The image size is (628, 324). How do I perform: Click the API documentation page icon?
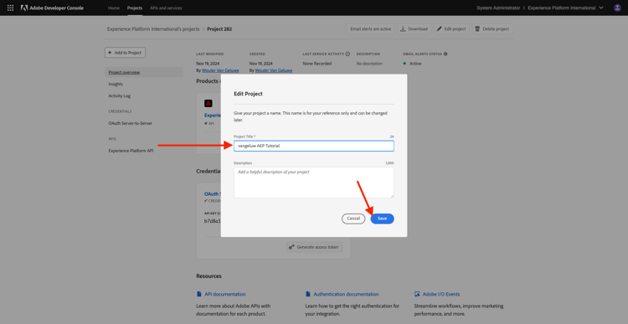[199, 294]
